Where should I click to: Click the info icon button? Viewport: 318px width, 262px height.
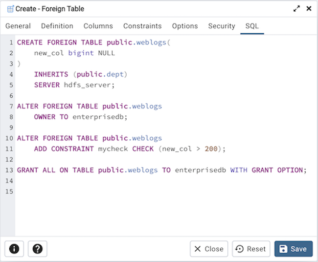tap(14, 249)
